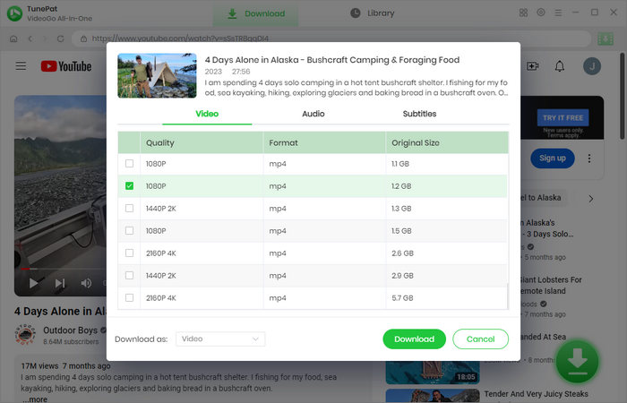The height and width of the screenshot is (403, 627).
Task: Skip to next video button
Action: (x=60, y=284)
